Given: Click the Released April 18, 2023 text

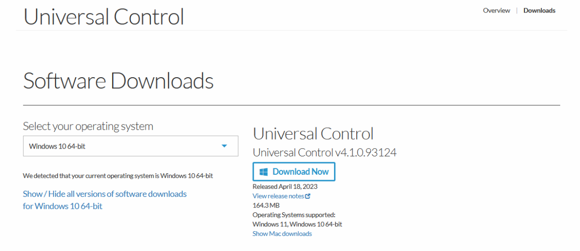Looking at the screenshot, I should point(285,186).
